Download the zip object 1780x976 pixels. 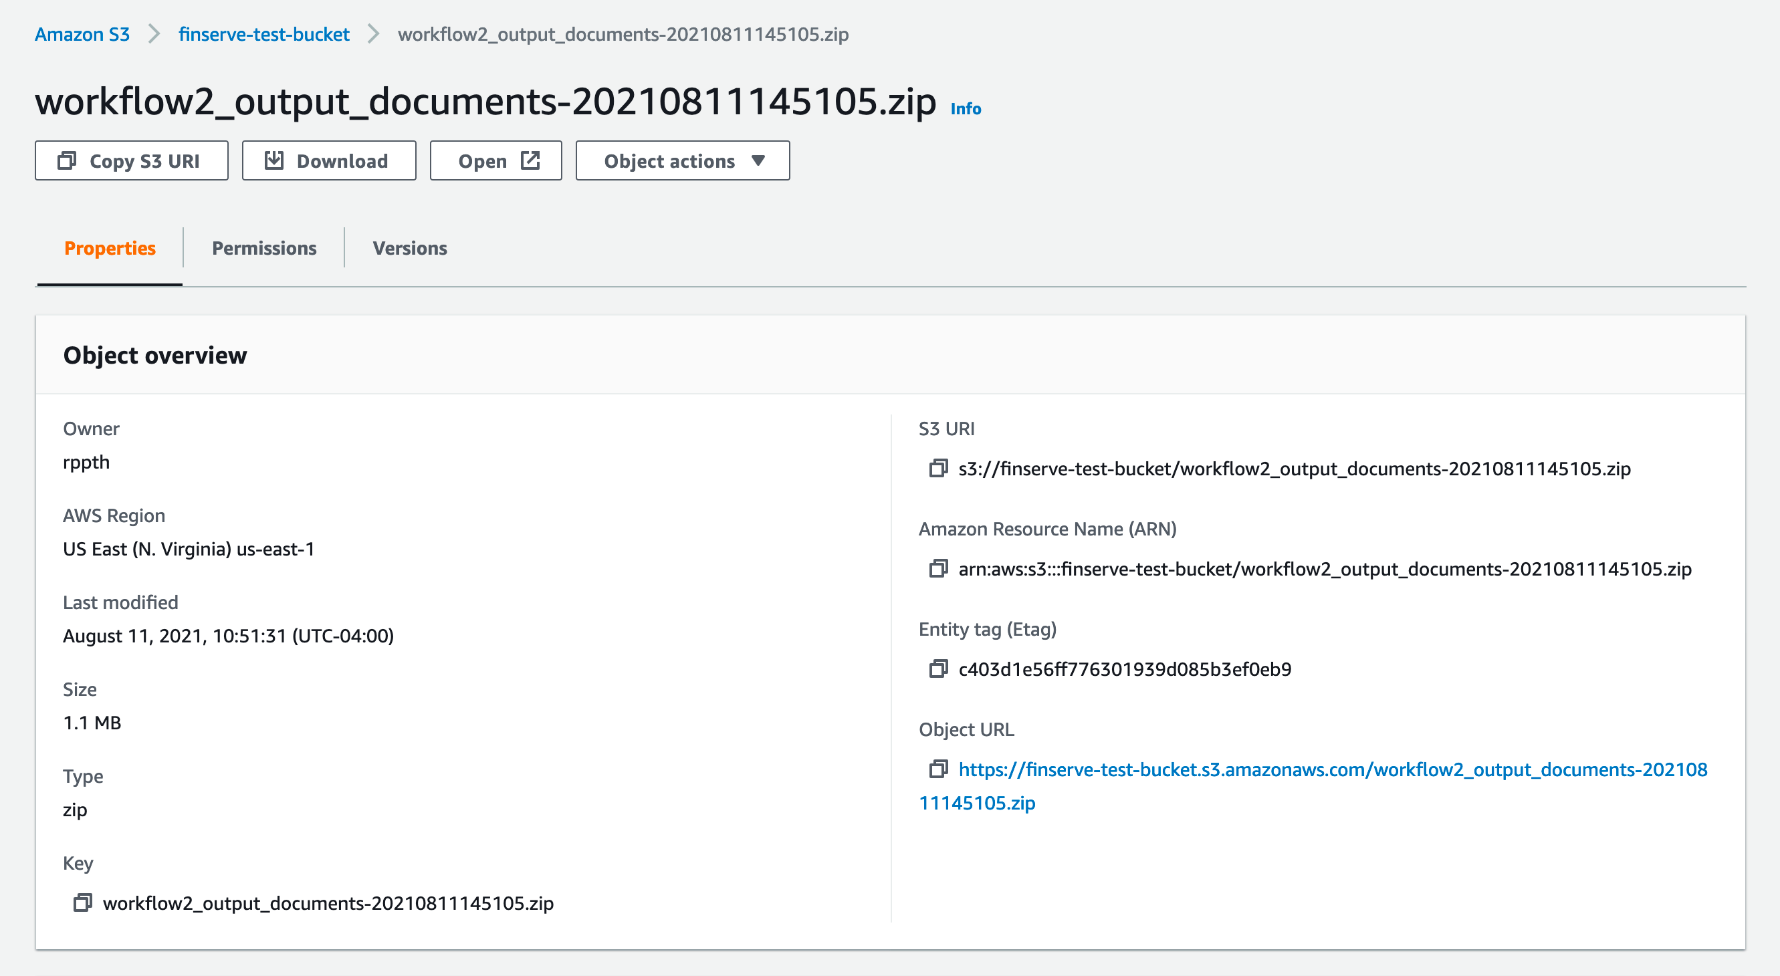click(x=329, y=161)
